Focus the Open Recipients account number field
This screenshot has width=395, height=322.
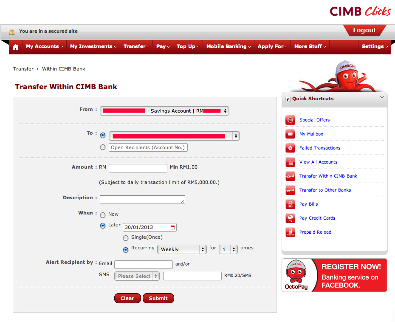point(148,147)
